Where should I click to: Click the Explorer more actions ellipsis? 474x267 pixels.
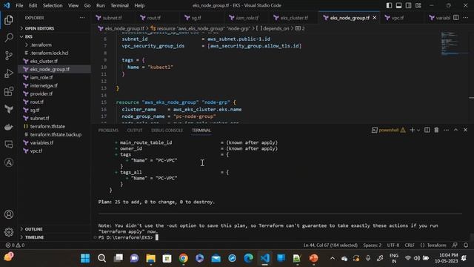click(82, 18)
